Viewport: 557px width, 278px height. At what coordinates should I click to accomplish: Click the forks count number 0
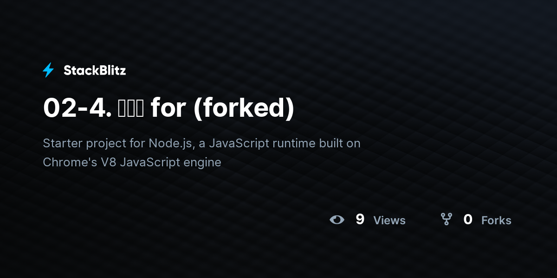[468, 219]
